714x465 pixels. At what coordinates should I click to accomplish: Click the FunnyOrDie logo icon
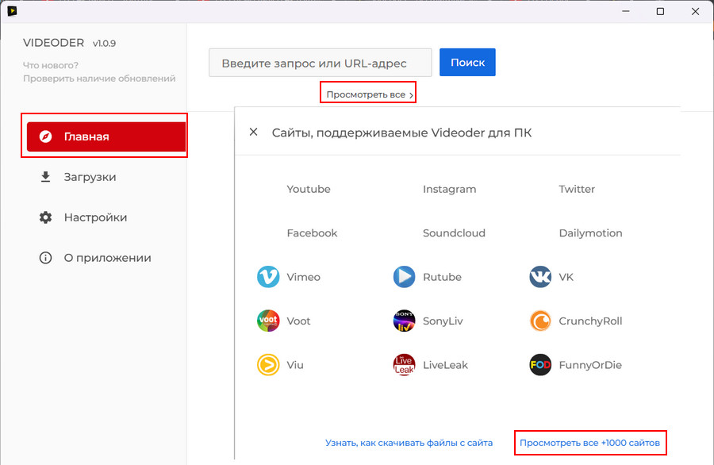[x=540, y=365]
